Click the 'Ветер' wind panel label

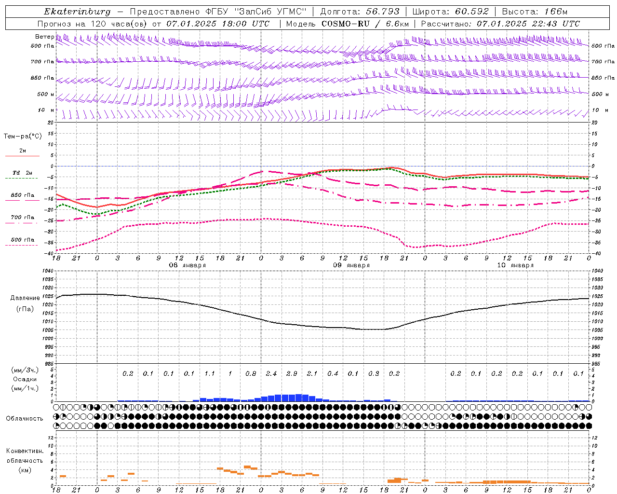(44, 37)
